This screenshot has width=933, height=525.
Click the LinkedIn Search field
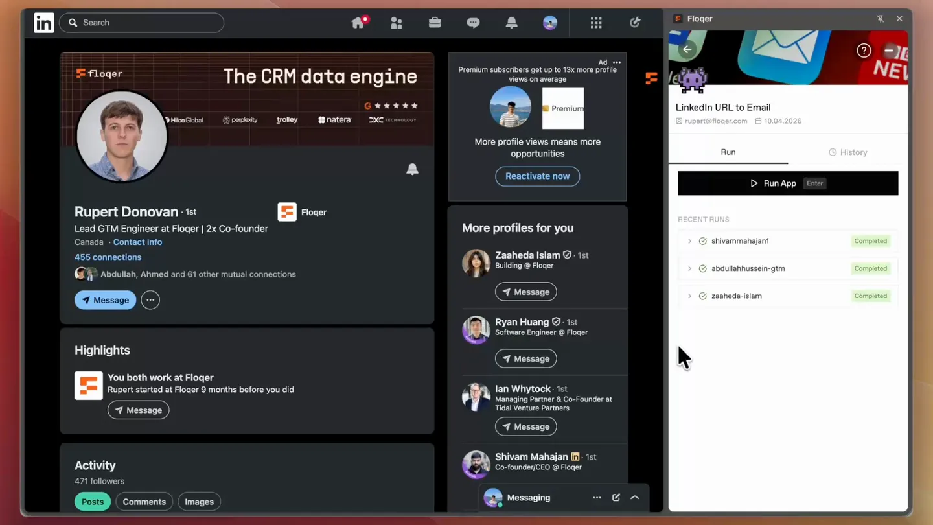(142, 23)
